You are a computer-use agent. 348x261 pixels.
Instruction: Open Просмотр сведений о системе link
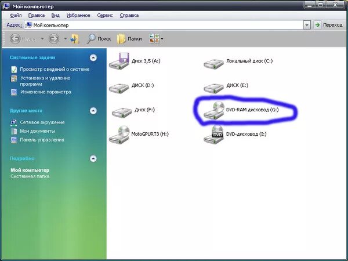point(55,69)
